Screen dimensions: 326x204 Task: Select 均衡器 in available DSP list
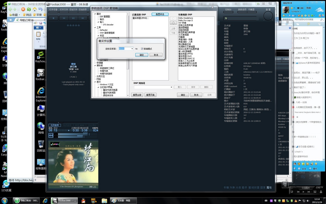pos(181,37)
